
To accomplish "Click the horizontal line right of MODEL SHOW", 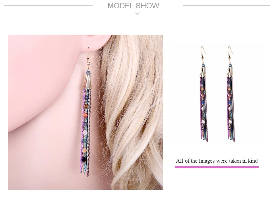I will [226, 6].
